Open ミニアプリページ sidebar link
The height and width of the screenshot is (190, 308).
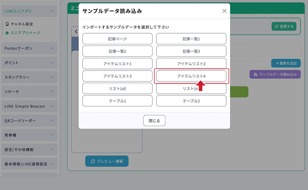click(25, 33)
